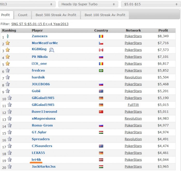Click the Hungarian flag in GT.Sylar's row
This screenshot has height=171, width=181.
[x=101, y=132]
